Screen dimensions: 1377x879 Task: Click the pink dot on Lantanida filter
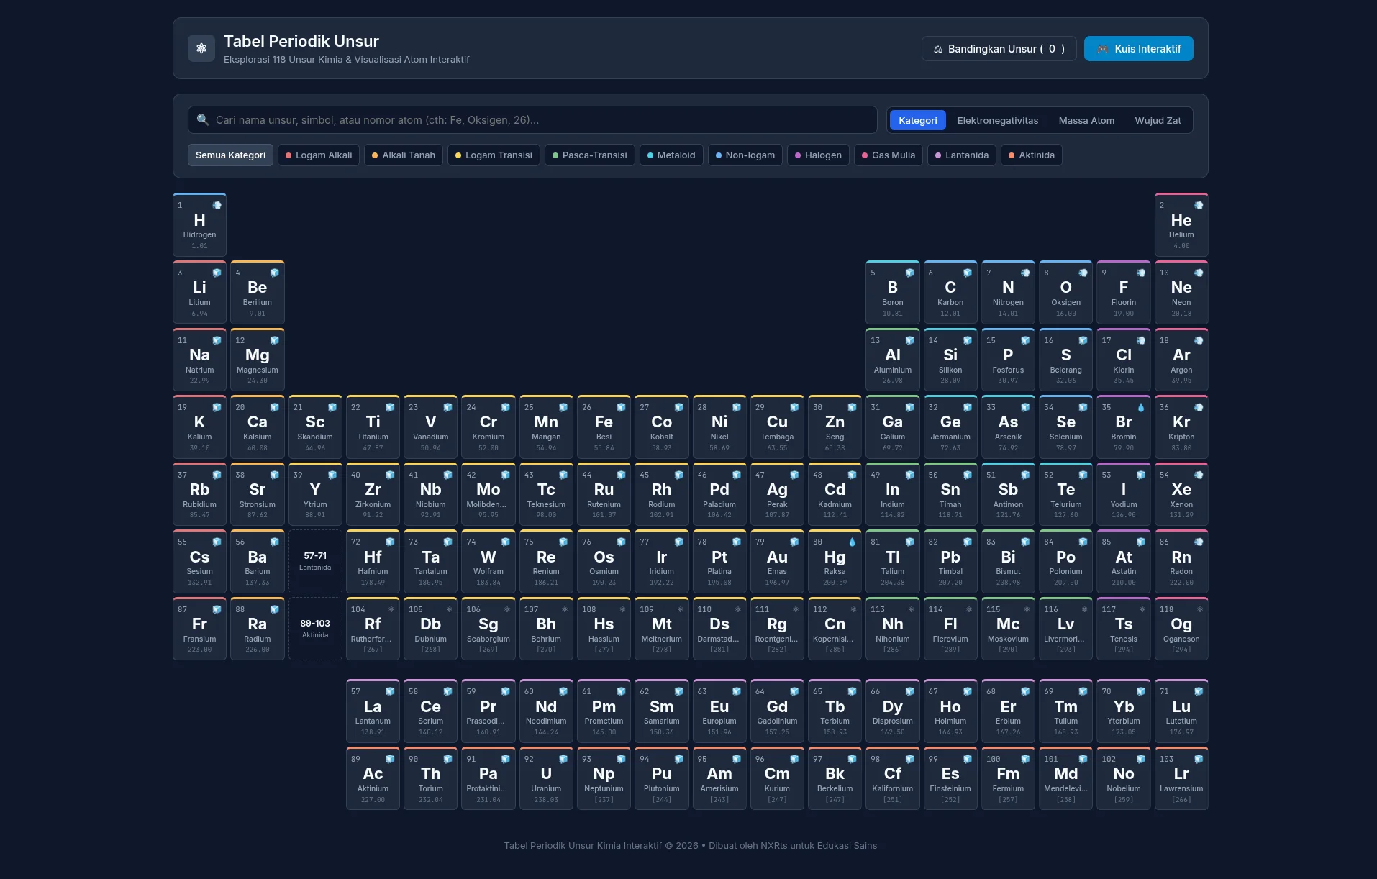coord(938,155)
